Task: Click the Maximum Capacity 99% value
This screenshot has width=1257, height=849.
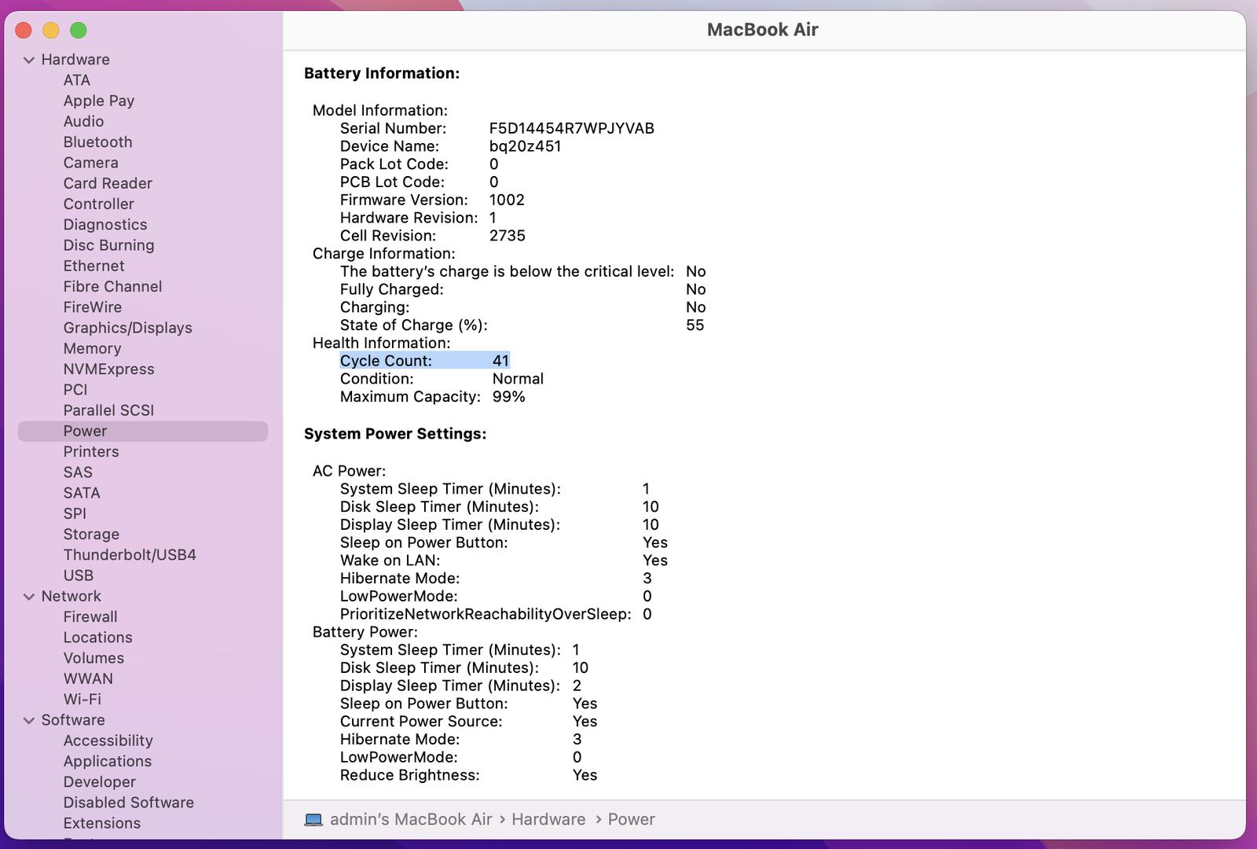Action: coord(508,397)
